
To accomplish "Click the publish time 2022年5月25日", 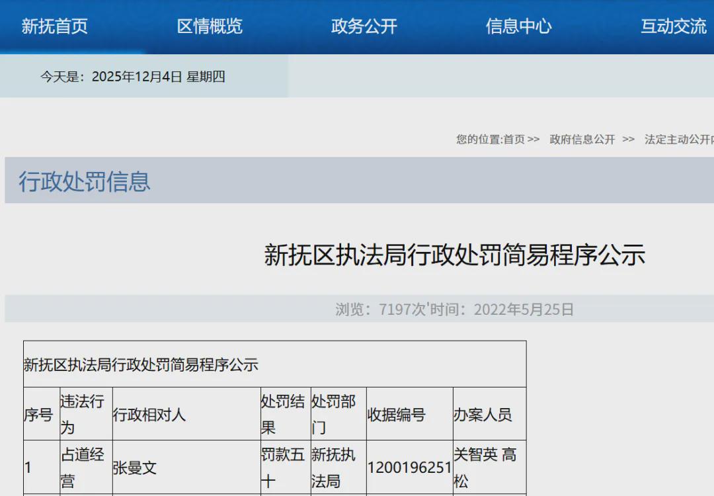I will [524, 310].
